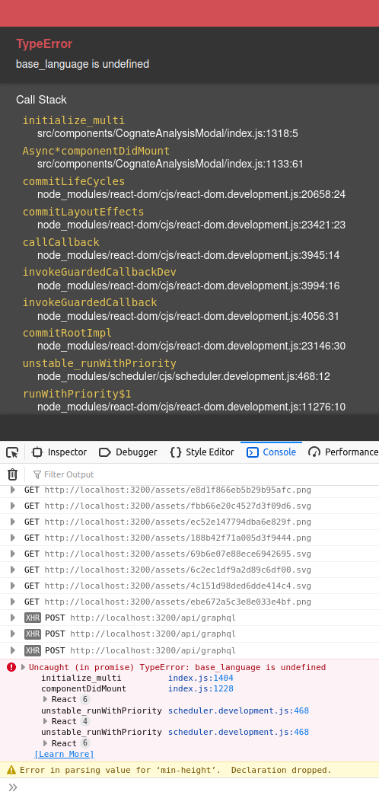379x811 pixels.
Task: Open first scheduler.development.js:468 link
Action: point(238,710)
